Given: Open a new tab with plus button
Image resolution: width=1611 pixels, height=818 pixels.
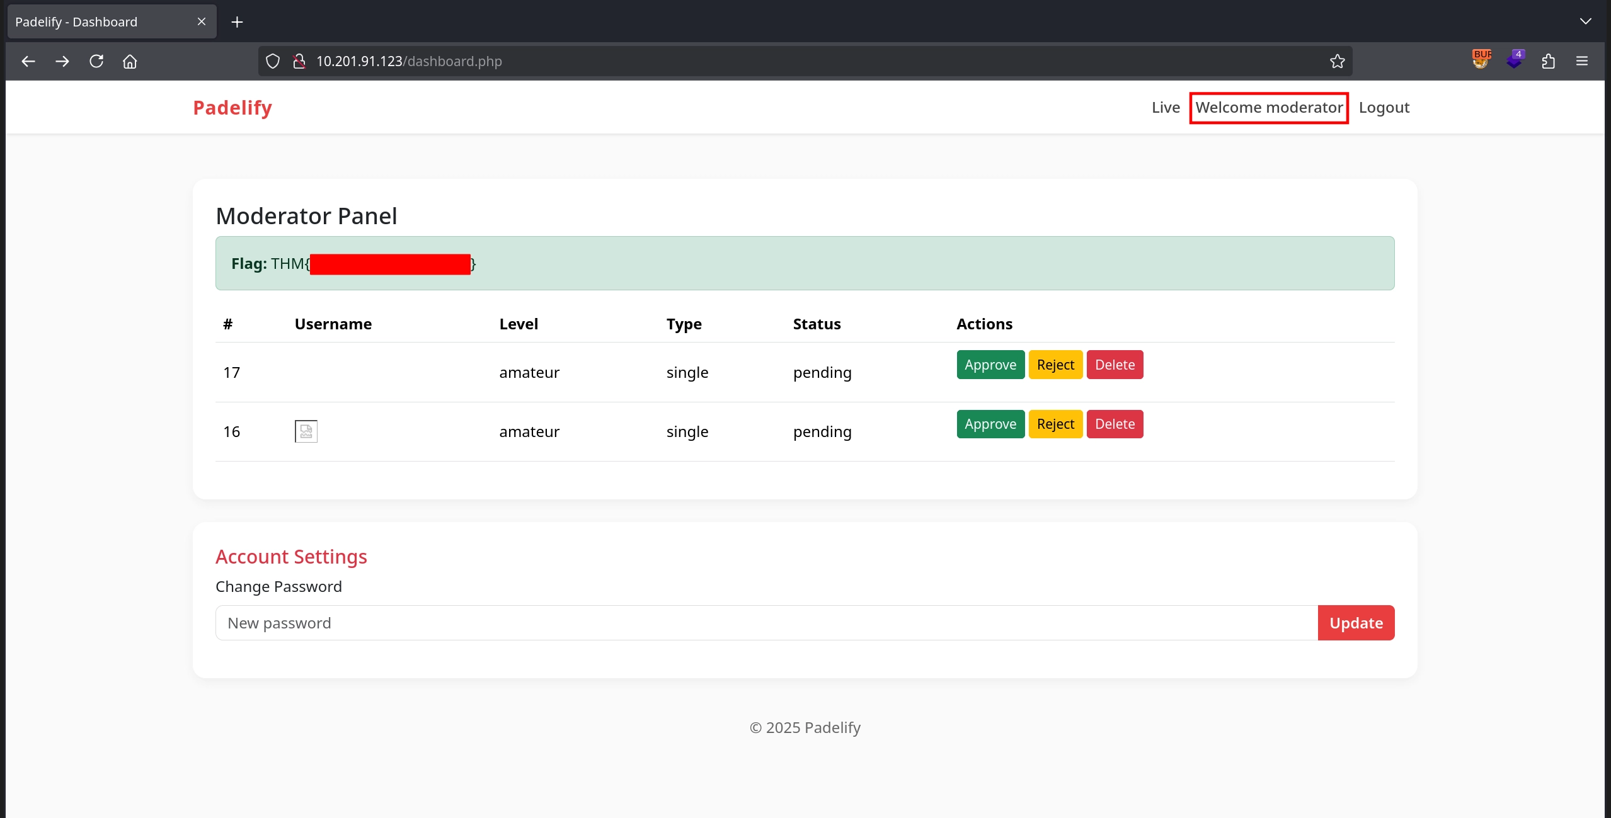Looking at the screenshot, I should coord(237,22).
